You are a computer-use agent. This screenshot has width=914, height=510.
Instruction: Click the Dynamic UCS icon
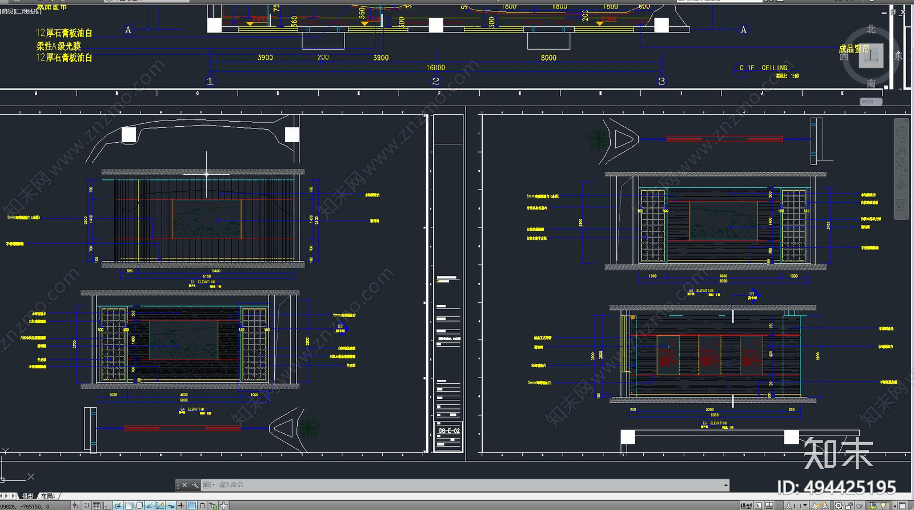[160, 505]
